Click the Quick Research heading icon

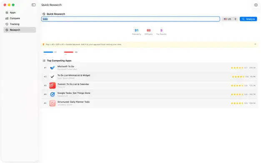pyautogui.click(x=44, y=14)
